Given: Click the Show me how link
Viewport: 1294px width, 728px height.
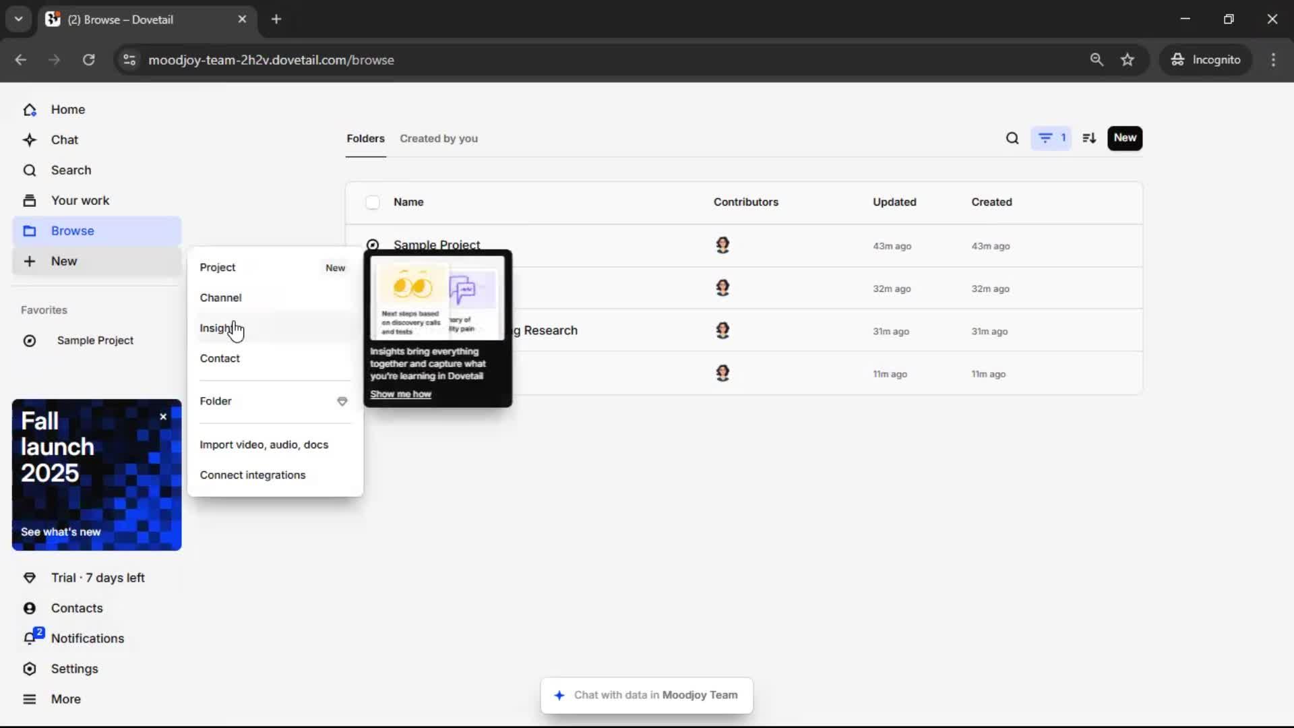Looking at the screenshot, I should [400, 394].
